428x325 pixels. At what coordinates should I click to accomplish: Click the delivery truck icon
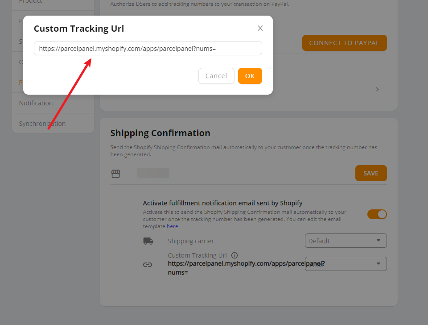pos(148,241)
